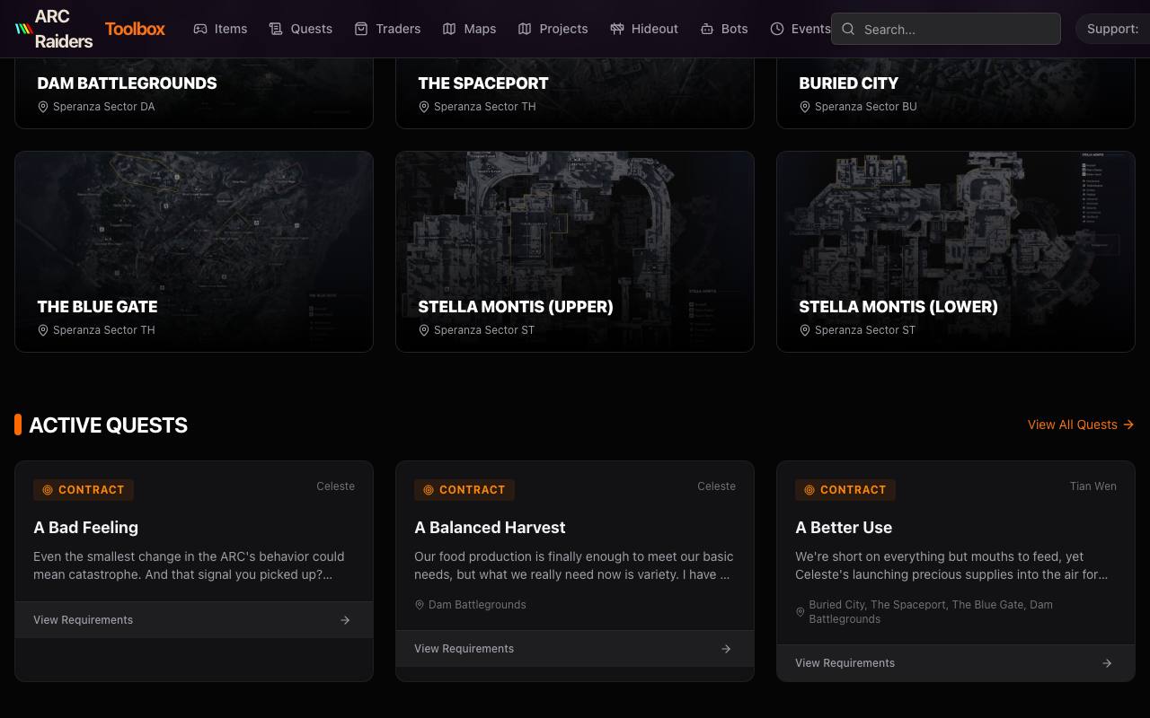Click the Events clock icon
Screen dimensions: 1150x718
[x=777, y=29]
